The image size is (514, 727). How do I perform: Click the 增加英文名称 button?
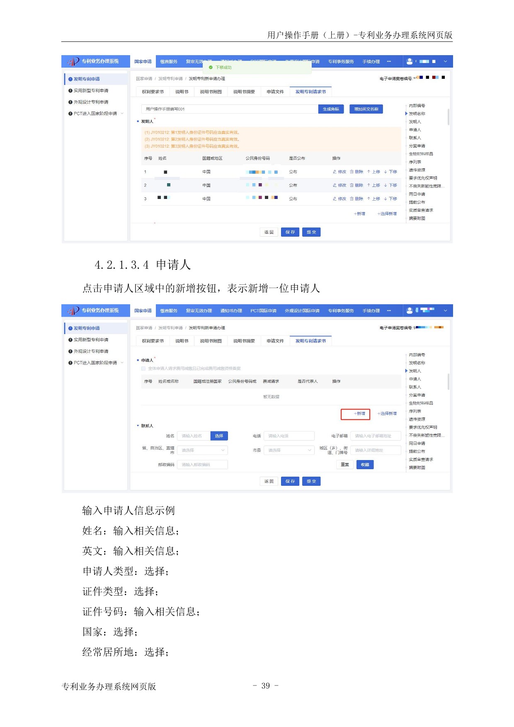(366, 109)
